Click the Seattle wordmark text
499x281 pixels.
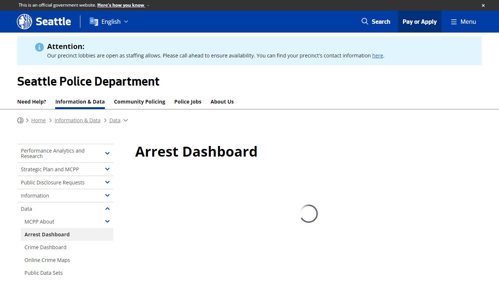pyautogui.click(x=53, y=22)
